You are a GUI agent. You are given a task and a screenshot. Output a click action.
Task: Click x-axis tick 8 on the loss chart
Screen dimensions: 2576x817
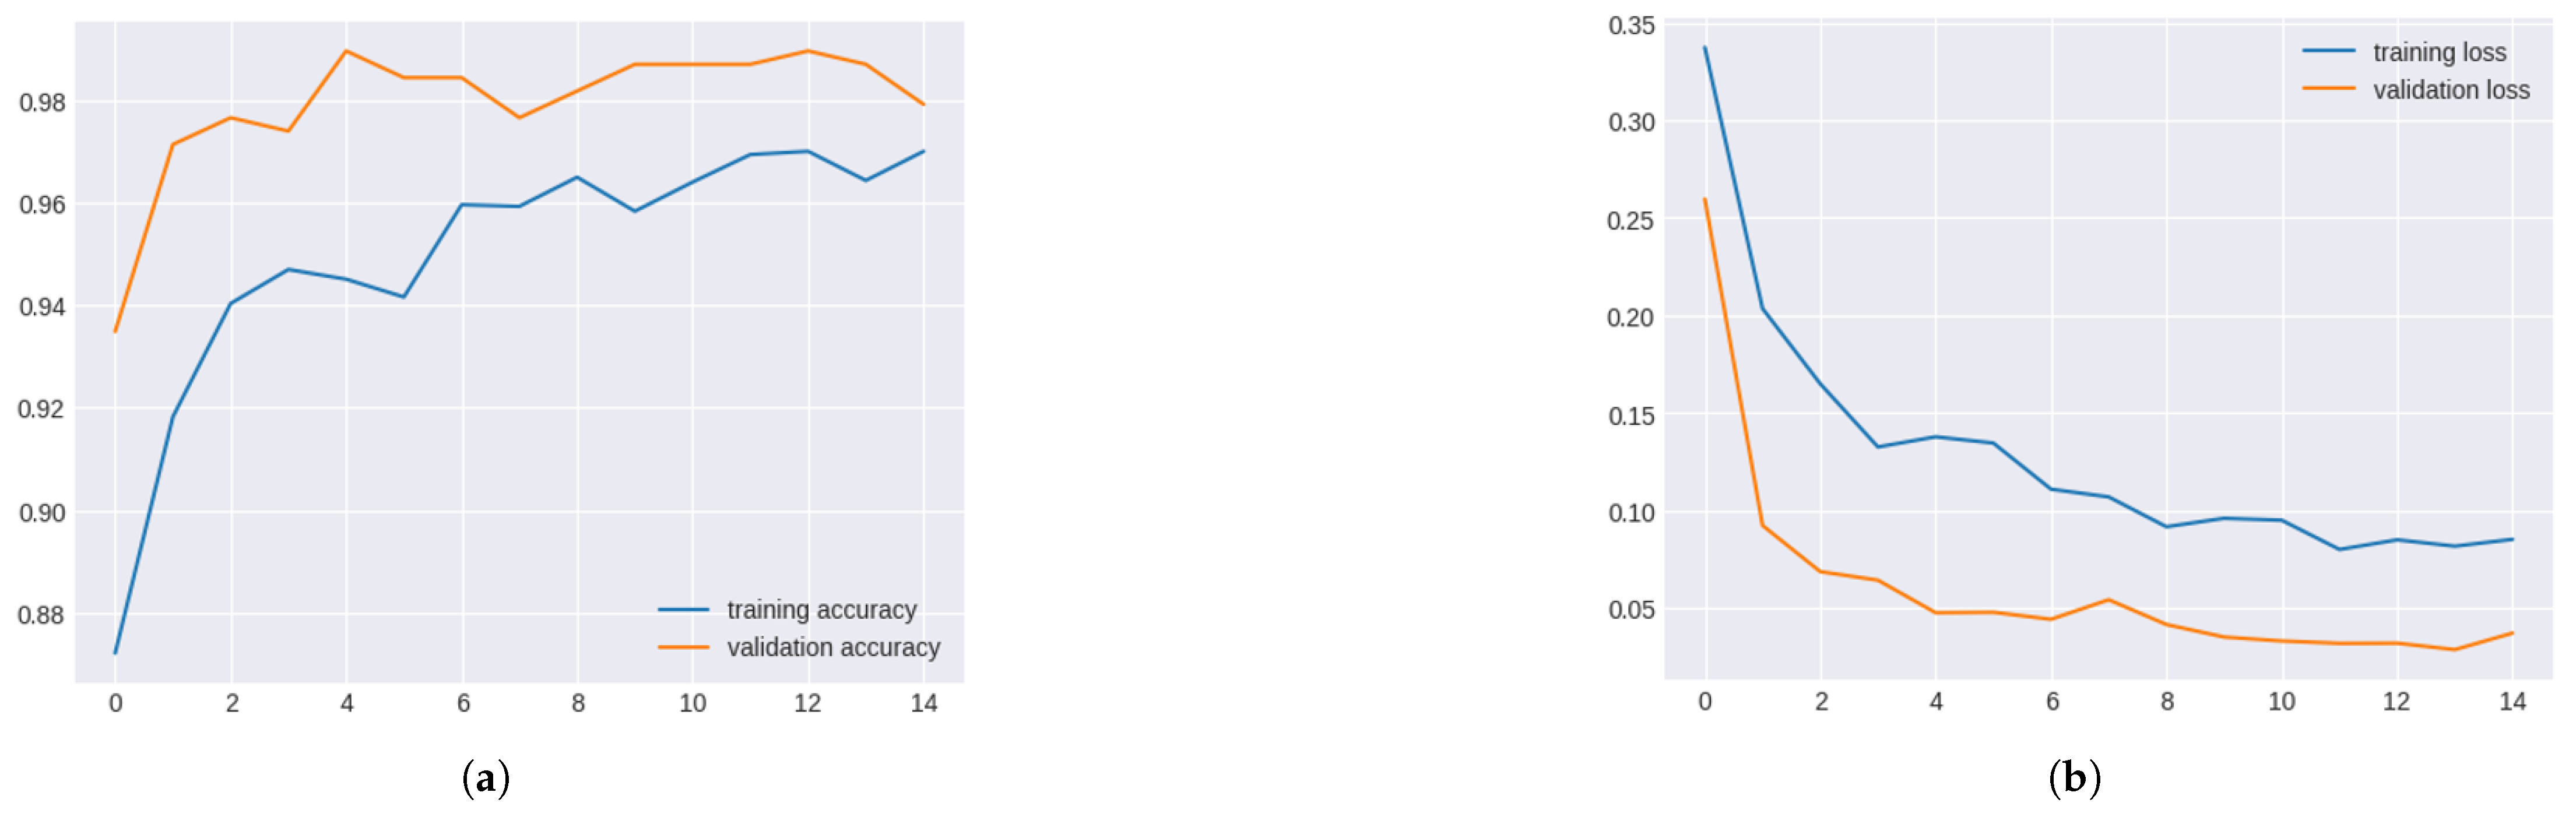tap(2167, 702)
